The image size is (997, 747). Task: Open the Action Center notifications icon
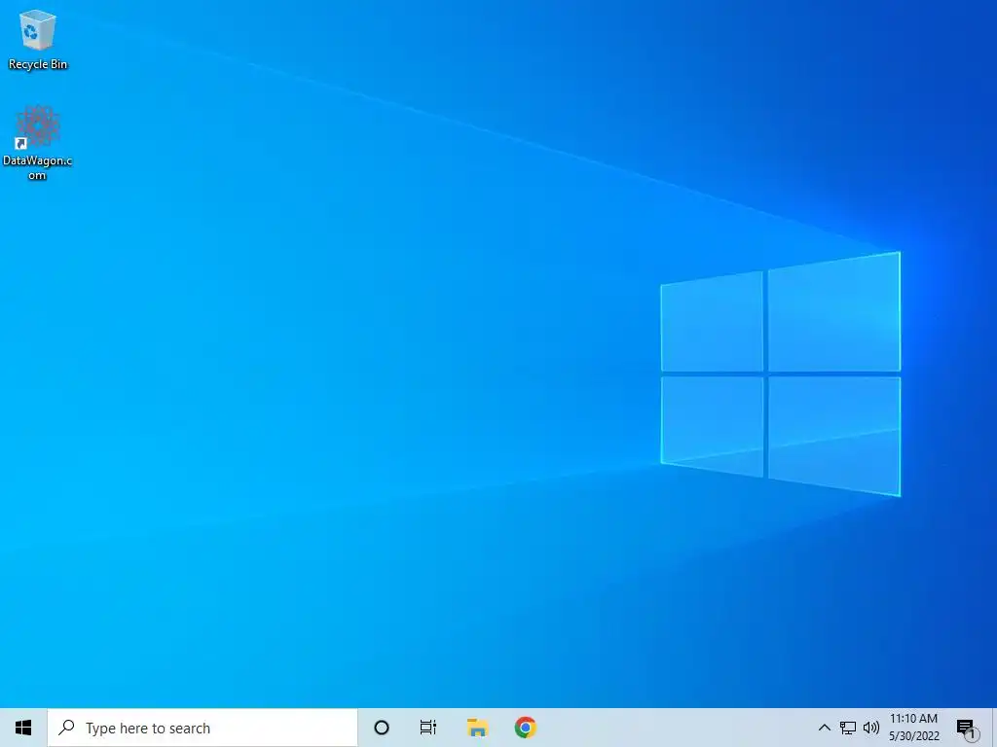[967, 729]
